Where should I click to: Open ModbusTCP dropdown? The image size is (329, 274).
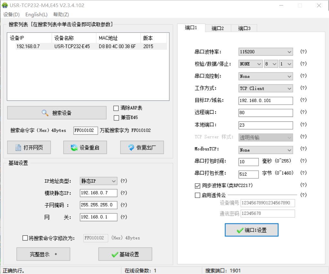click(266, 150)
